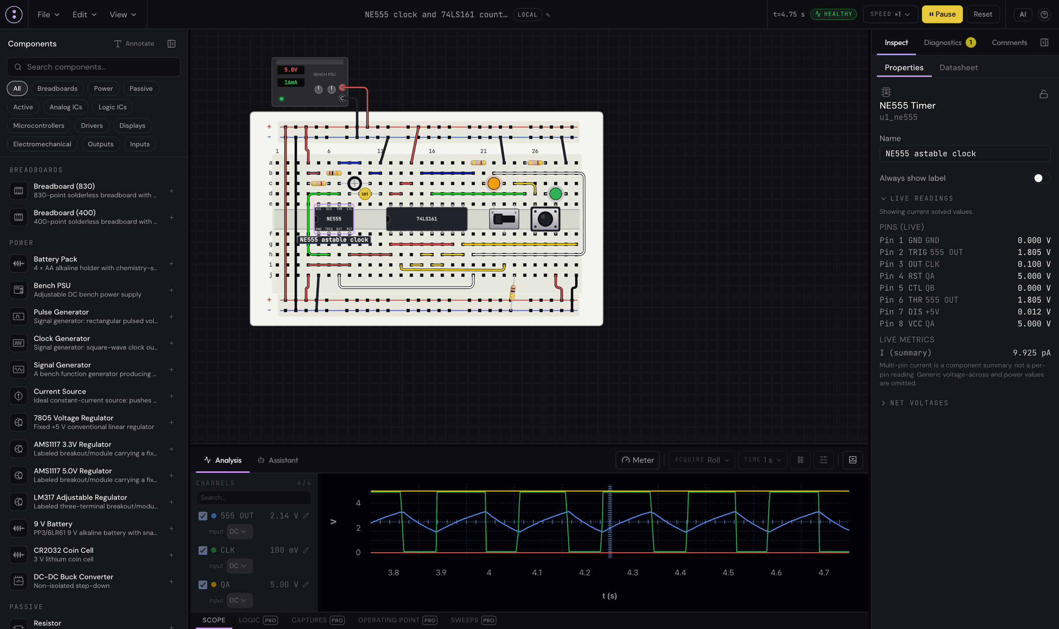The height and width of the screenshot is (629, 1059).
Task: Click the Bench PSU voltage knob
Action: pos(318,89)
